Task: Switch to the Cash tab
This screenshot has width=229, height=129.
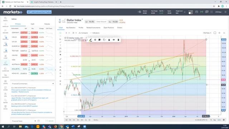Action: point(33,24)
